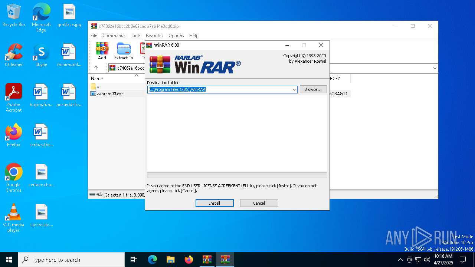475x267 pixels.
Task: Open the notification center icon
Action: pyautogui.click(x=463, y=260)
